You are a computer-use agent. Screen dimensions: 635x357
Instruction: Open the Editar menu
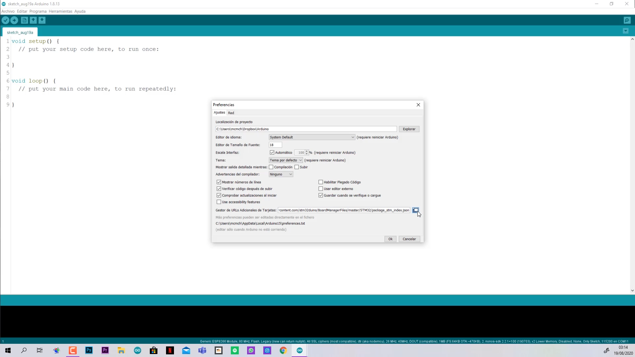22,11
